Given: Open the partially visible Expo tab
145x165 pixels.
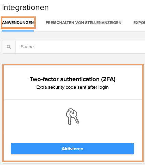Looking at the screenshot, I should click(x=139, y=23).
